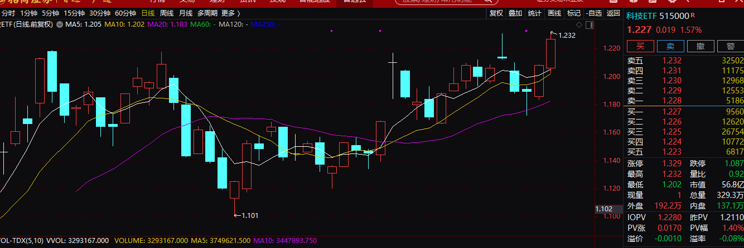
Task: Select the 卖一 ask row at 1.228
Action: 685,101
